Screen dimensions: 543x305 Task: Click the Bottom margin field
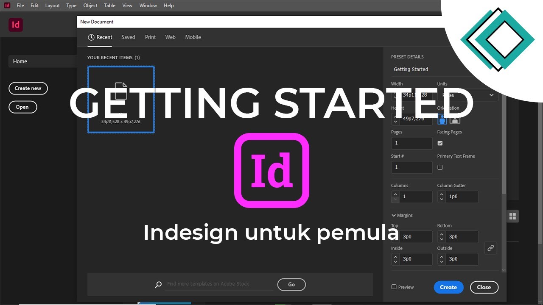[462, 236]
